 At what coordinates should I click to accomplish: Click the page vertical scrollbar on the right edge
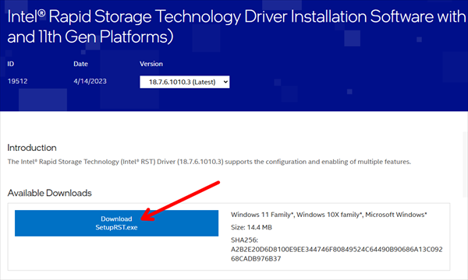pyautogui.click(x=466, y=164)
